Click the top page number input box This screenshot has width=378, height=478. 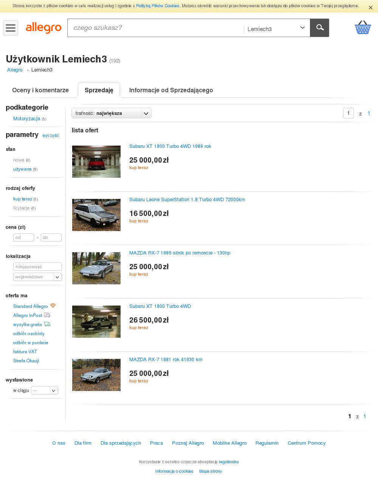click(x=349, y=113)
